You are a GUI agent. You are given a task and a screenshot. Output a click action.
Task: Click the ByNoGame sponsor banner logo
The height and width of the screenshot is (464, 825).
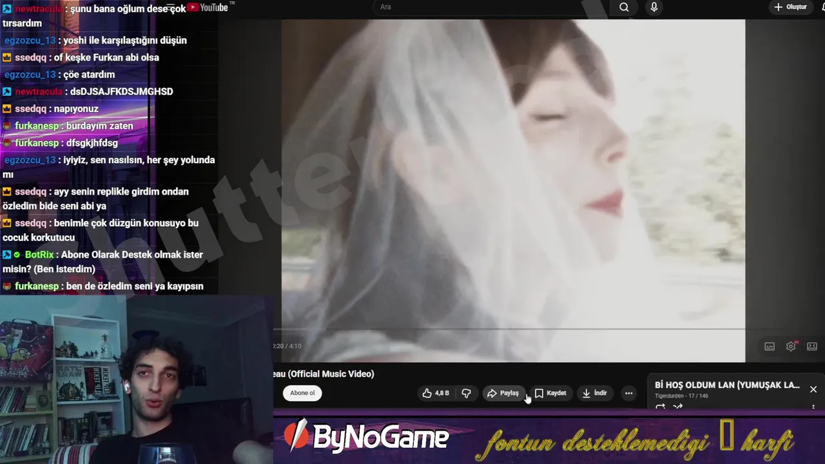point(366,438)
